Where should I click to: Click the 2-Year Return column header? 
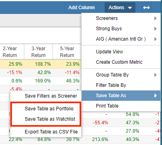(10, 52)
